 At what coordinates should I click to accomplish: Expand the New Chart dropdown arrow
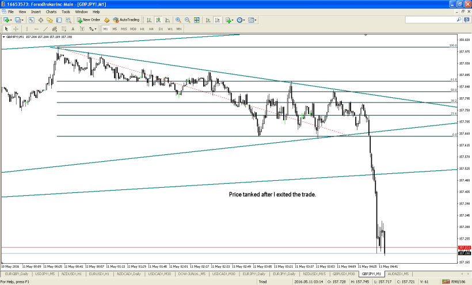click(11, 20)
